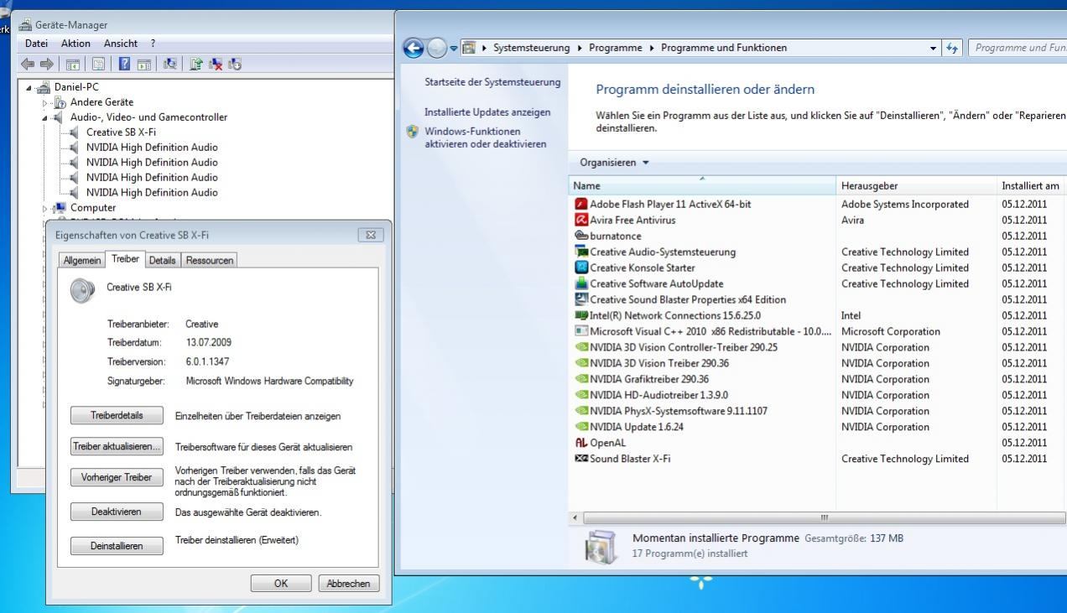The width and height of the screenshot is (1067, 613).
Task: Click the Creative Konsole Starter icon
Action: (580, 268)
